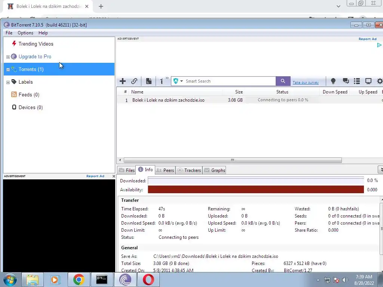
Task: Click the remote monitor icon in toolbar
Action: [368, 81]
